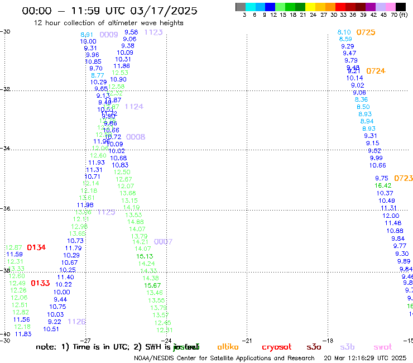Select the black legend swatch
The height and width of the screenshot is (363, 413).
401,7
